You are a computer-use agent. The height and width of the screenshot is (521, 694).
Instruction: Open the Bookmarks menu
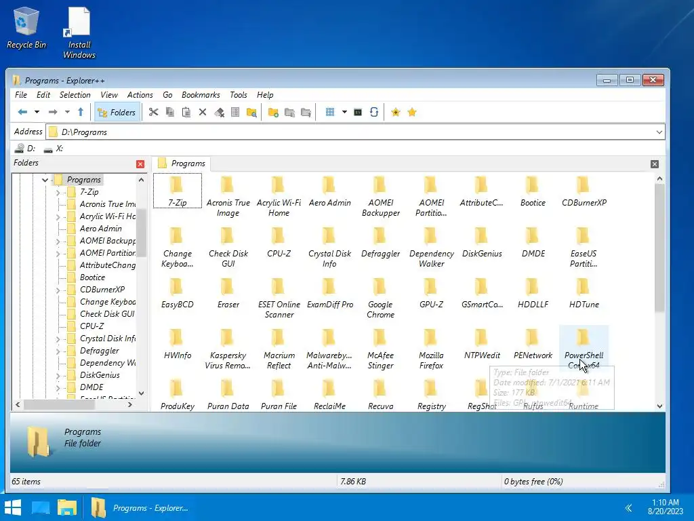(x=201, y=95)
